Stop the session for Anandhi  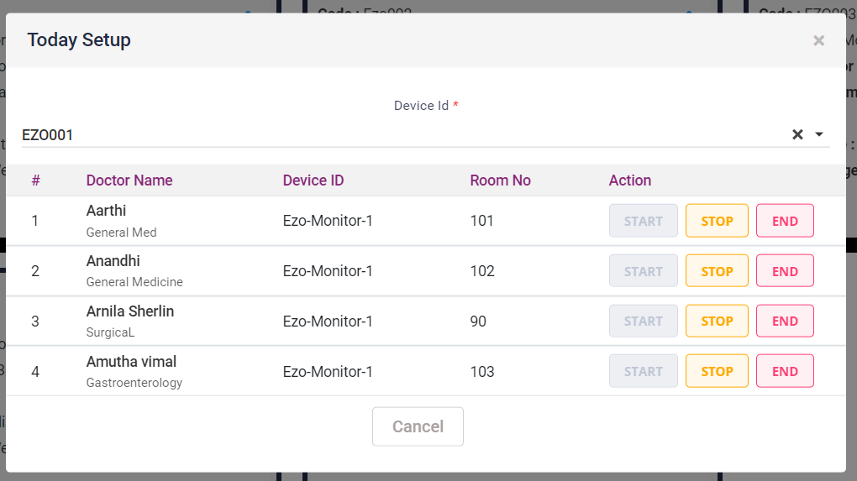pos(717,271)
